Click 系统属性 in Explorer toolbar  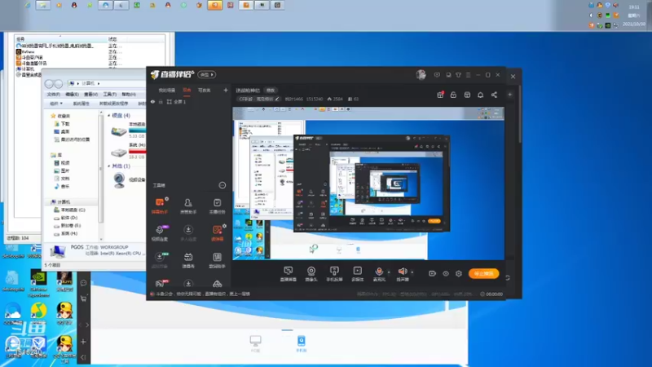[81, 104]
